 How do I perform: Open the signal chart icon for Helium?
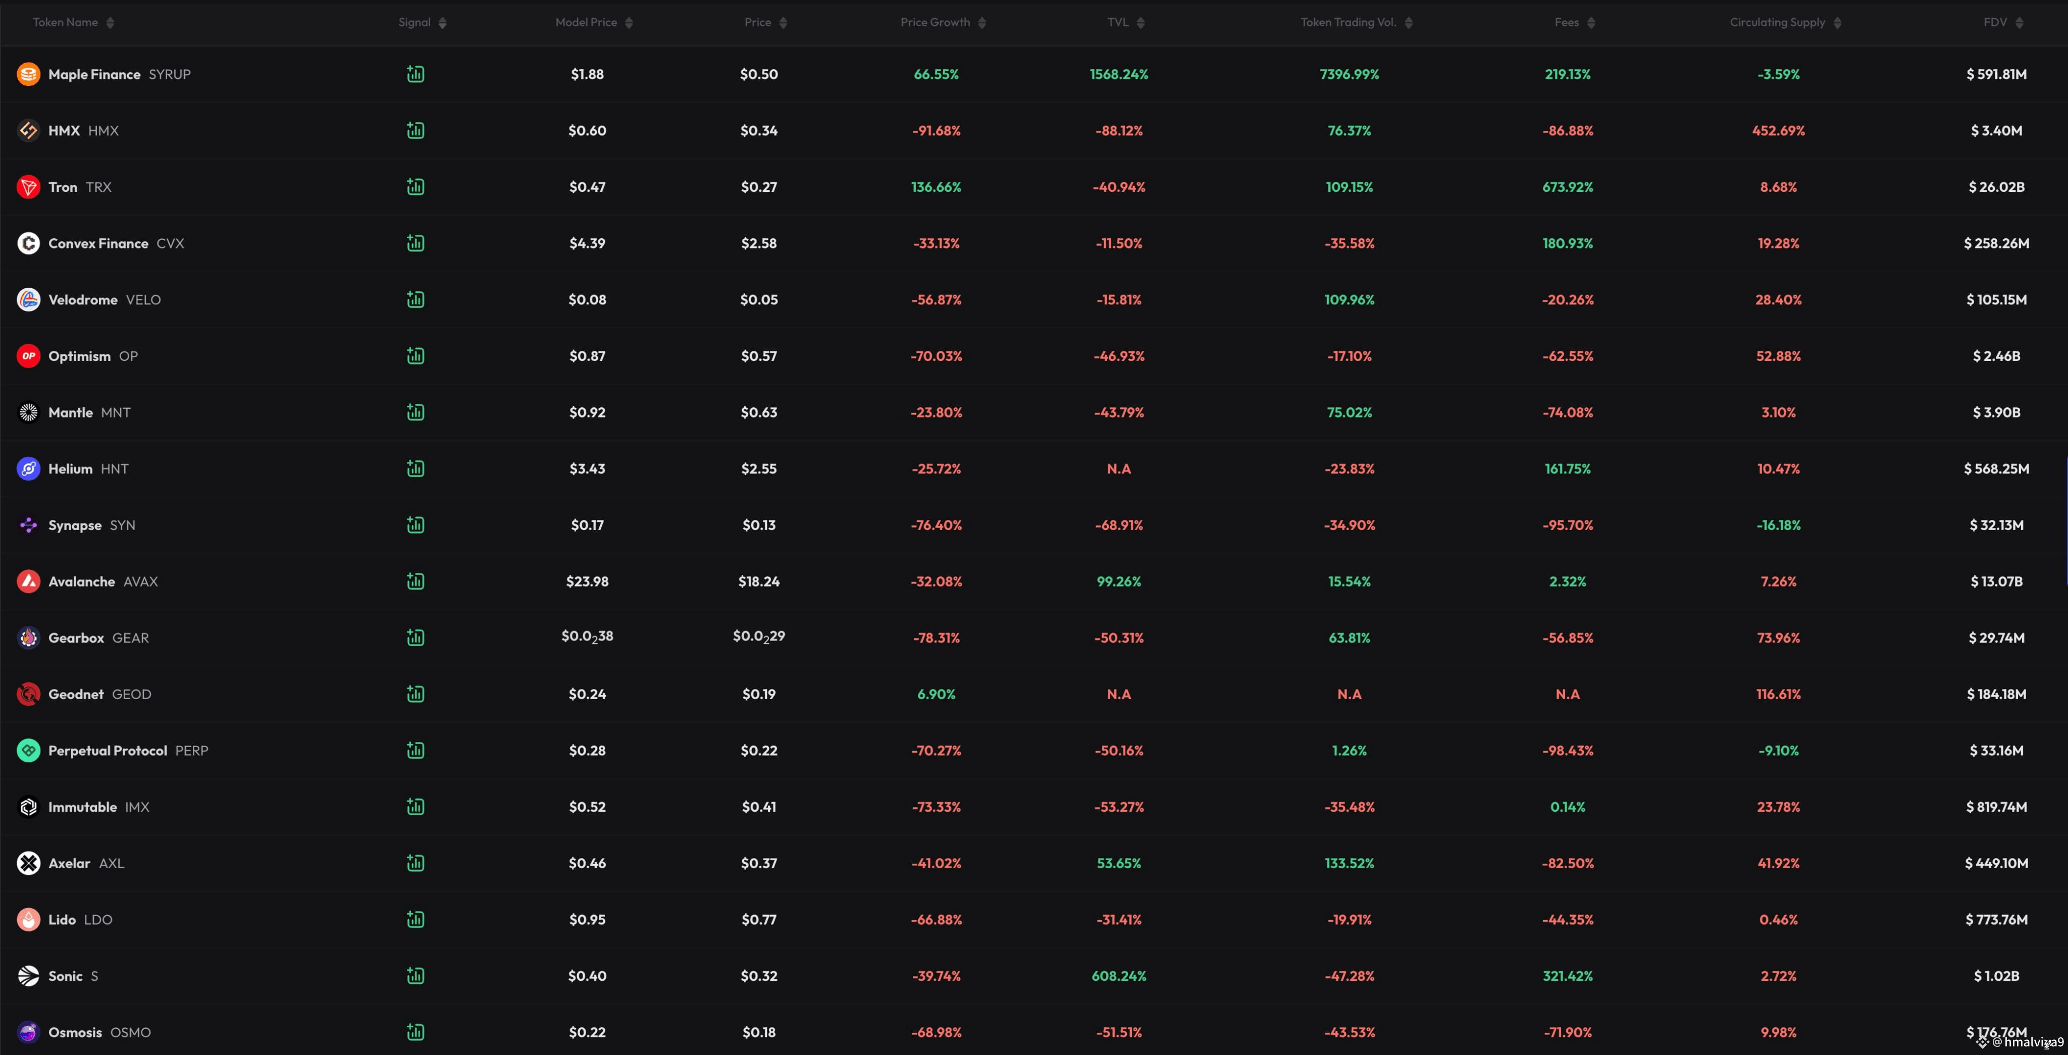[415, 468]
